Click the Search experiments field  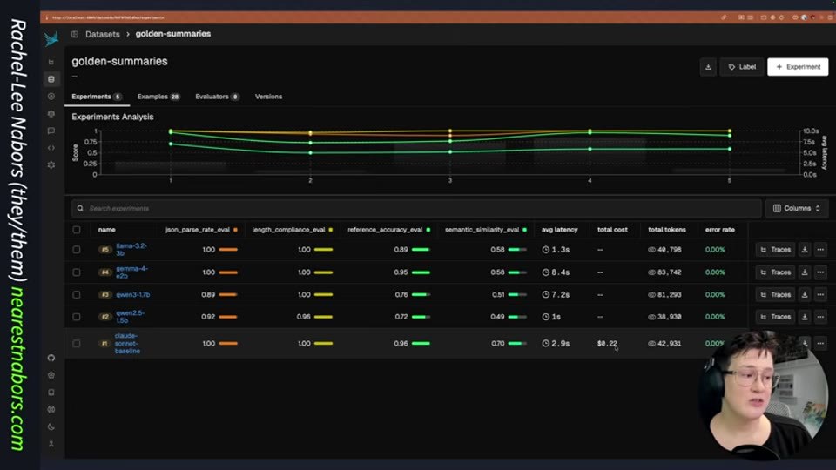[x=416, y=208]
